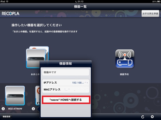Select the partly hidden nasne device thumbnail
The width and height of the screenshot is (161, 120).
tap(37, 96)
